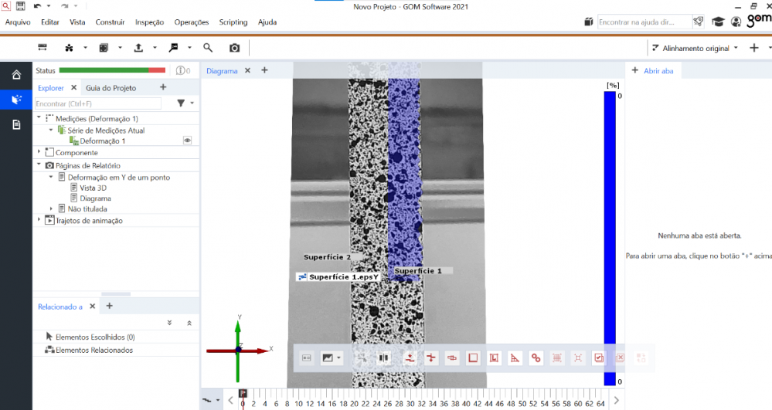Click Abrir aba to open a tab
772x410 pixels.
point(658,70)
